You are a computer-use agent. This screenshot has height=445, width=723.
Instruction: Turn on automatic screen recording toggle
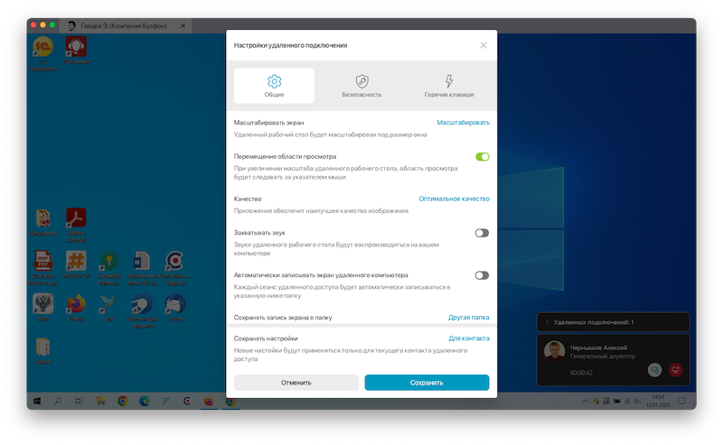482,275
